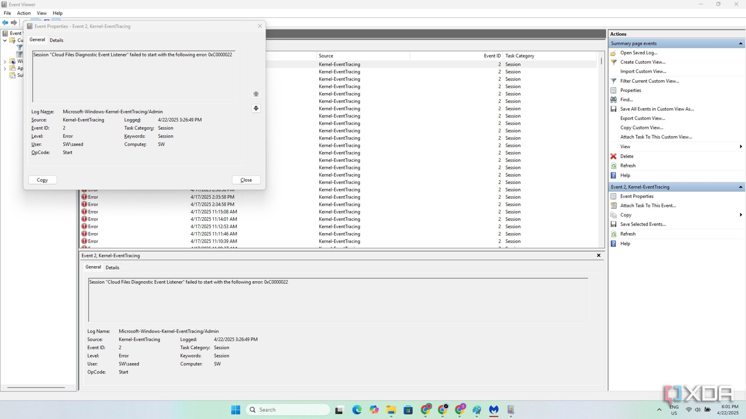Click Save All Events in Custom View As
746x419 pixels.
(657, 109)
